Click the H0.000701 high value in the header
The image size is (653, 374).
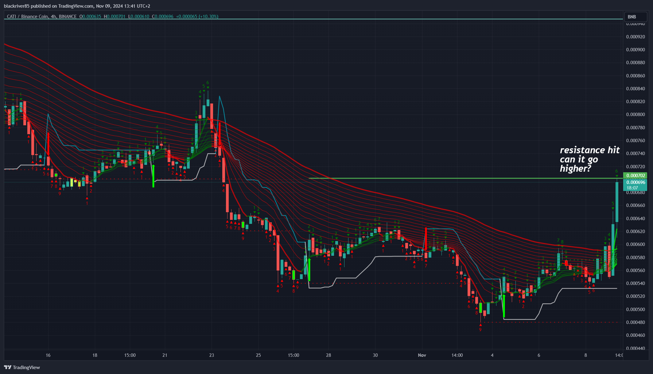point(115,17)
